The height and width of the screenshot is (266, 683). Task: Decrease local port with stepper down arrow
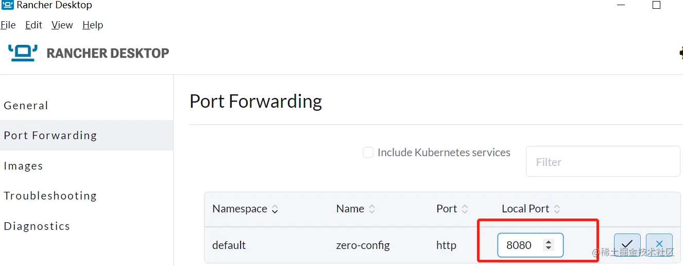point(549,248)
